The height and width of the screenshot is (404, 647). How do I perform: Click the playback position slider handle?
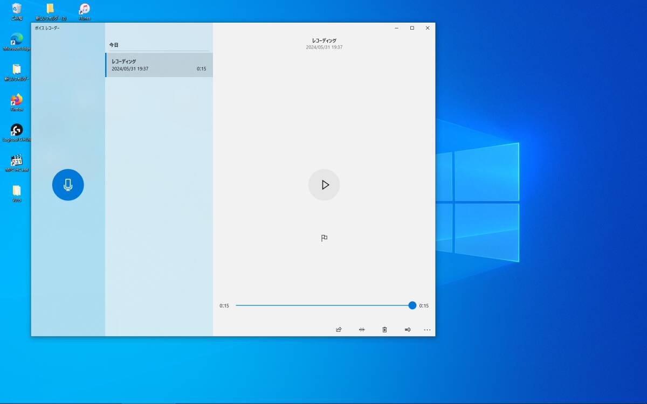coord(412,305)
